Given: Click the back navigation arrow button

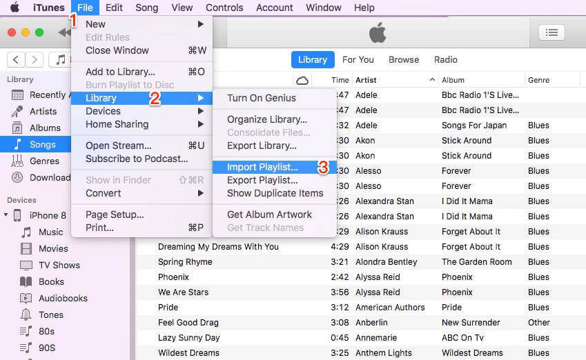Looking at the screenshot, I should [x=16, y=60].
